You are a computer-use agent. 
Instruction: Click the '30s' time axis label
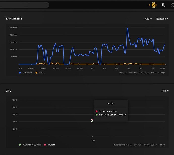click(x=129, y=68)
